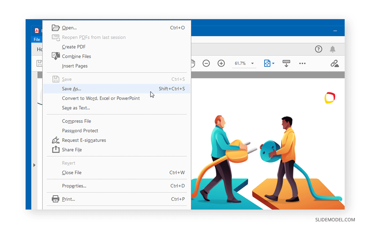The image size is (370, 229).
Task: Open Help with the question mark icon
Action: (x=319, y=49)
